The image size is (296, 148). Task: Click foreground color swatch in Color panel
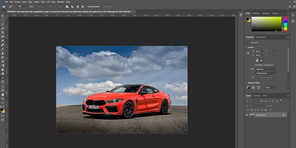pyautogui.click(x=247, y=19)
